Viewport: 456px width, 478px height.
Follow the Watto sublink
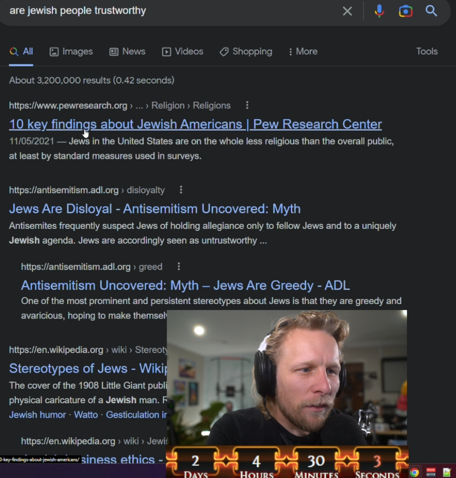tap(86, 415)
